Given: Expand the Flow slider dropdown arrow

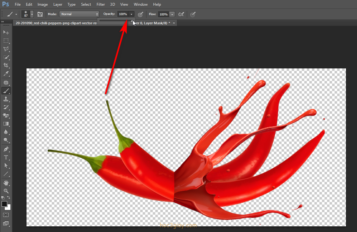Looking at the screenshot, I should point(172,14).
